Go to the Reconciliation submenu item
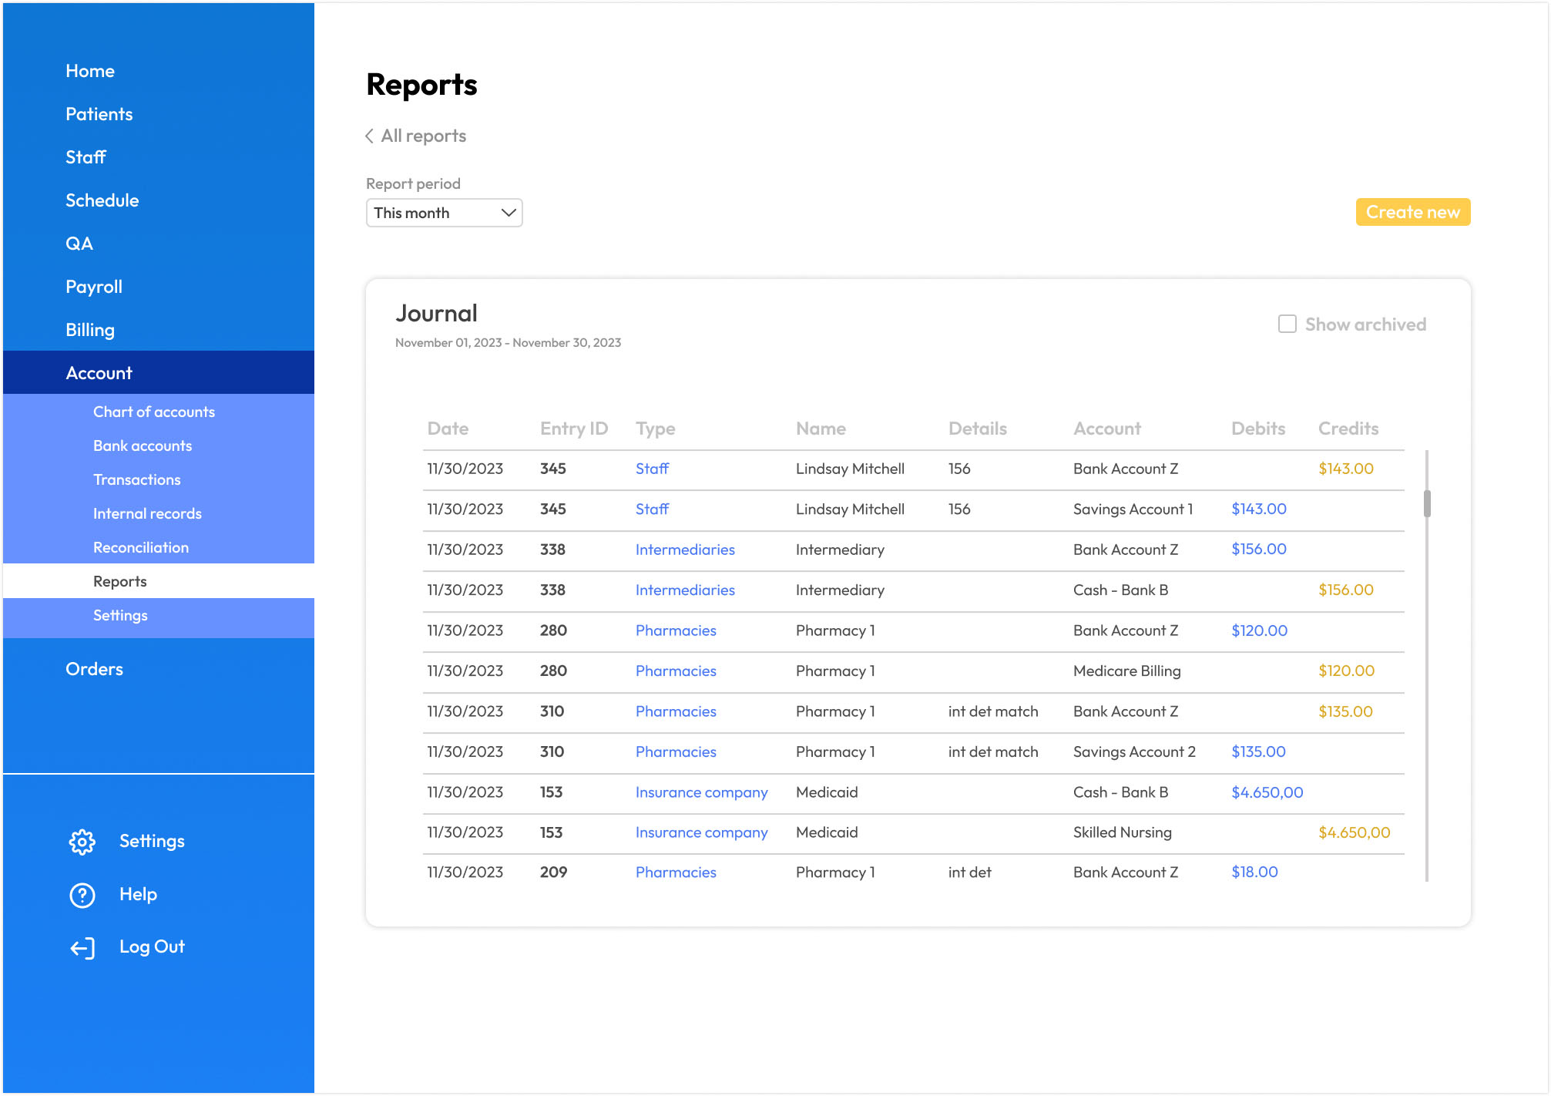Image resolution: width=1551 pixels, height=1096 pixels. point(140,548)
